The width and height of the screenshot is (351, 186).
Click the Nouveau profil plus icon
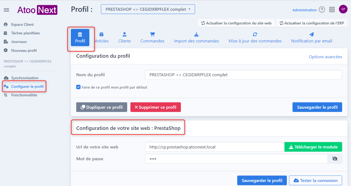point(6,50)
